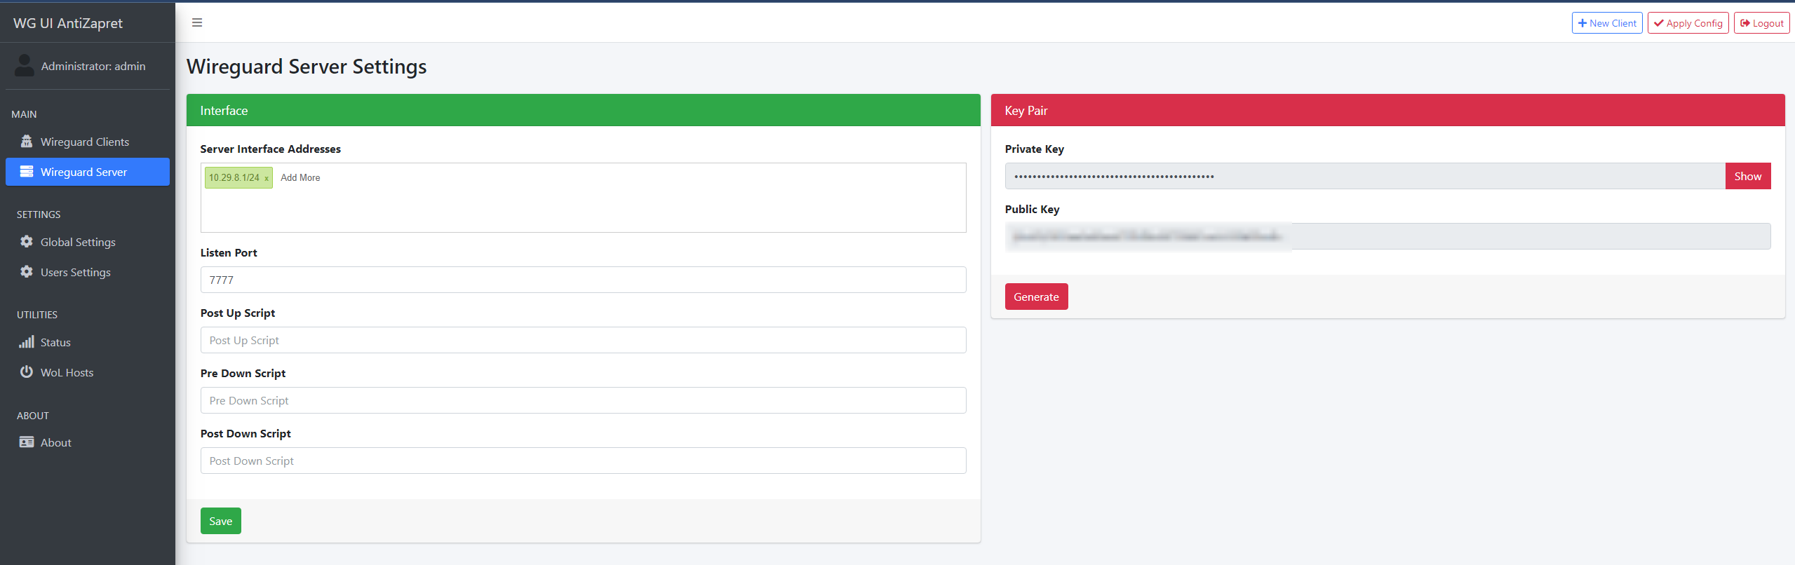Click the Wireguard Server Settings heading
The width and height of the screenshot is (1795, 565).
[307, 67]
